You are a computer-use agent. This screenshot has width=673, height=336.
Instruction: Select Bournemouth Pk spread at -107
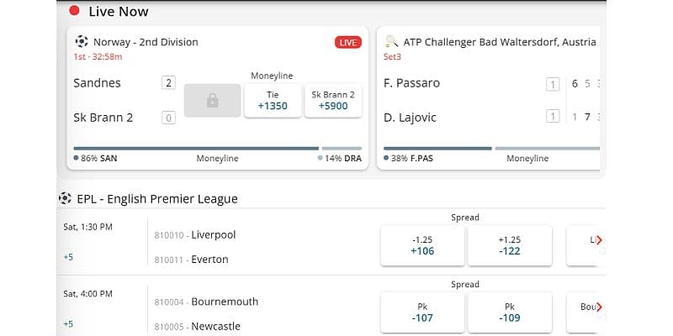[x=422, y=312]
